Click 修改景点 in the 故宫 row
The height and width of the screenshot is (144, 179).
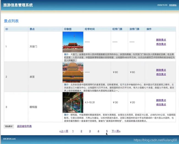pyautogui.click(x=161, y=74)
